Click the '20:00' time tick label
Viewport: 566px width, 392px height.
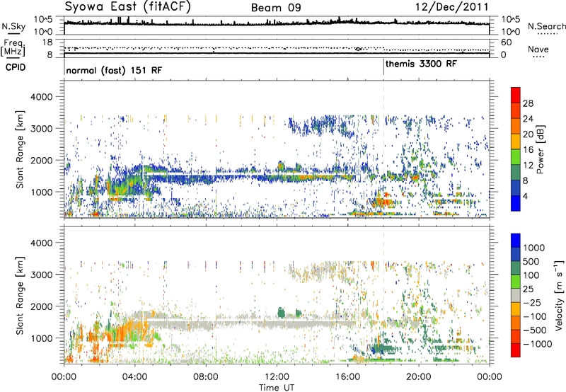pyautogui.click(x=419, y=377)
